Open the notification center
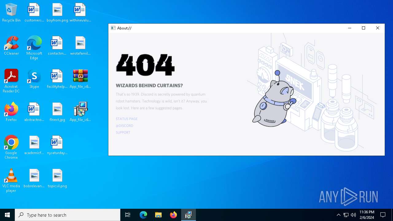Image resolution: width=393 pixels, height=221 pixels. point(383,215)
